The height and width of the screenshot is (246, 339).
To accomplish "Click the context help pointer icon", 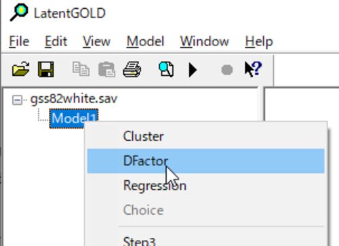I will 253,69.
